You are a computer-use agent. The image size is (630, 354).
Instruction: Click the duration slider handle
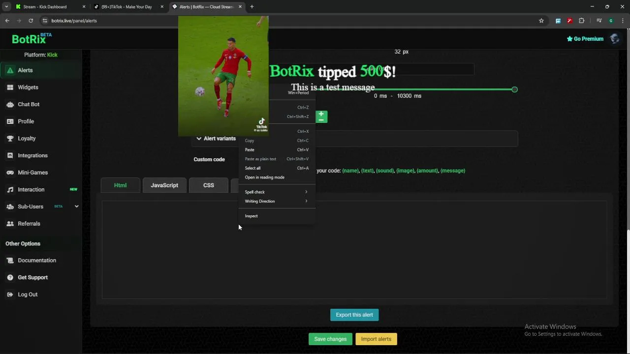pyautogui.click(x=514, y=89)
